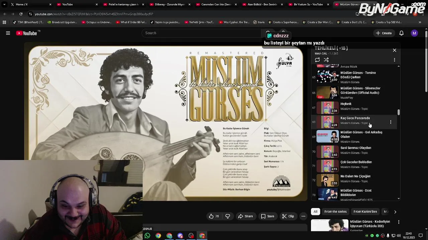428x240 pixels.
Task: Open the account avatar menu
Action: pos(414,33)
